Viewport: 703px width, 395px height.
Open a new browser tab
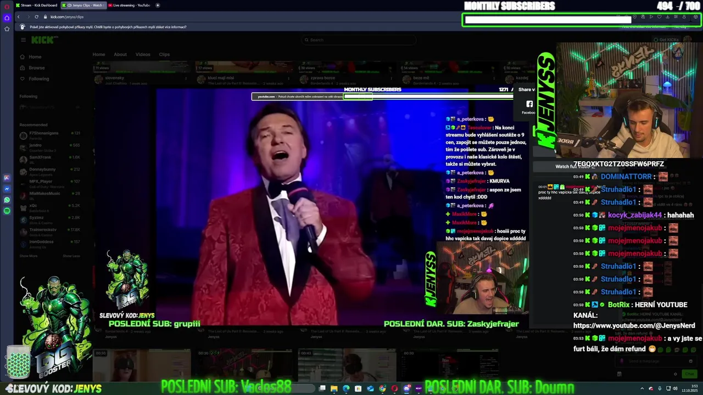158,5
